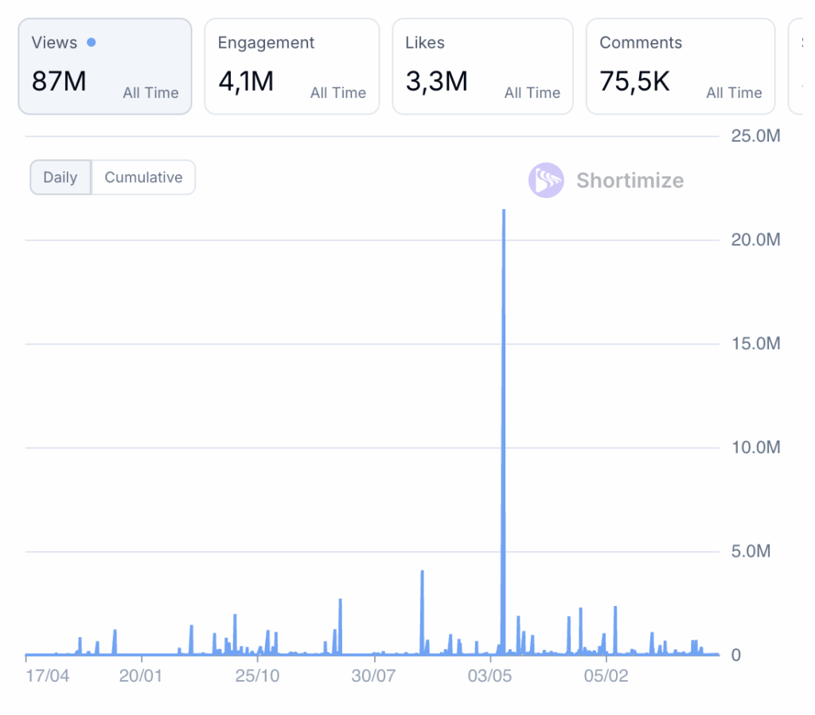Click All Time in the Views card

(150, 93)
